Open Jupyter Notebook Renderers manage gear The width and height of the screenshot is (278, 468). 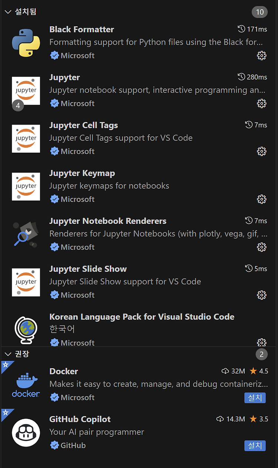tap(262, 247)
